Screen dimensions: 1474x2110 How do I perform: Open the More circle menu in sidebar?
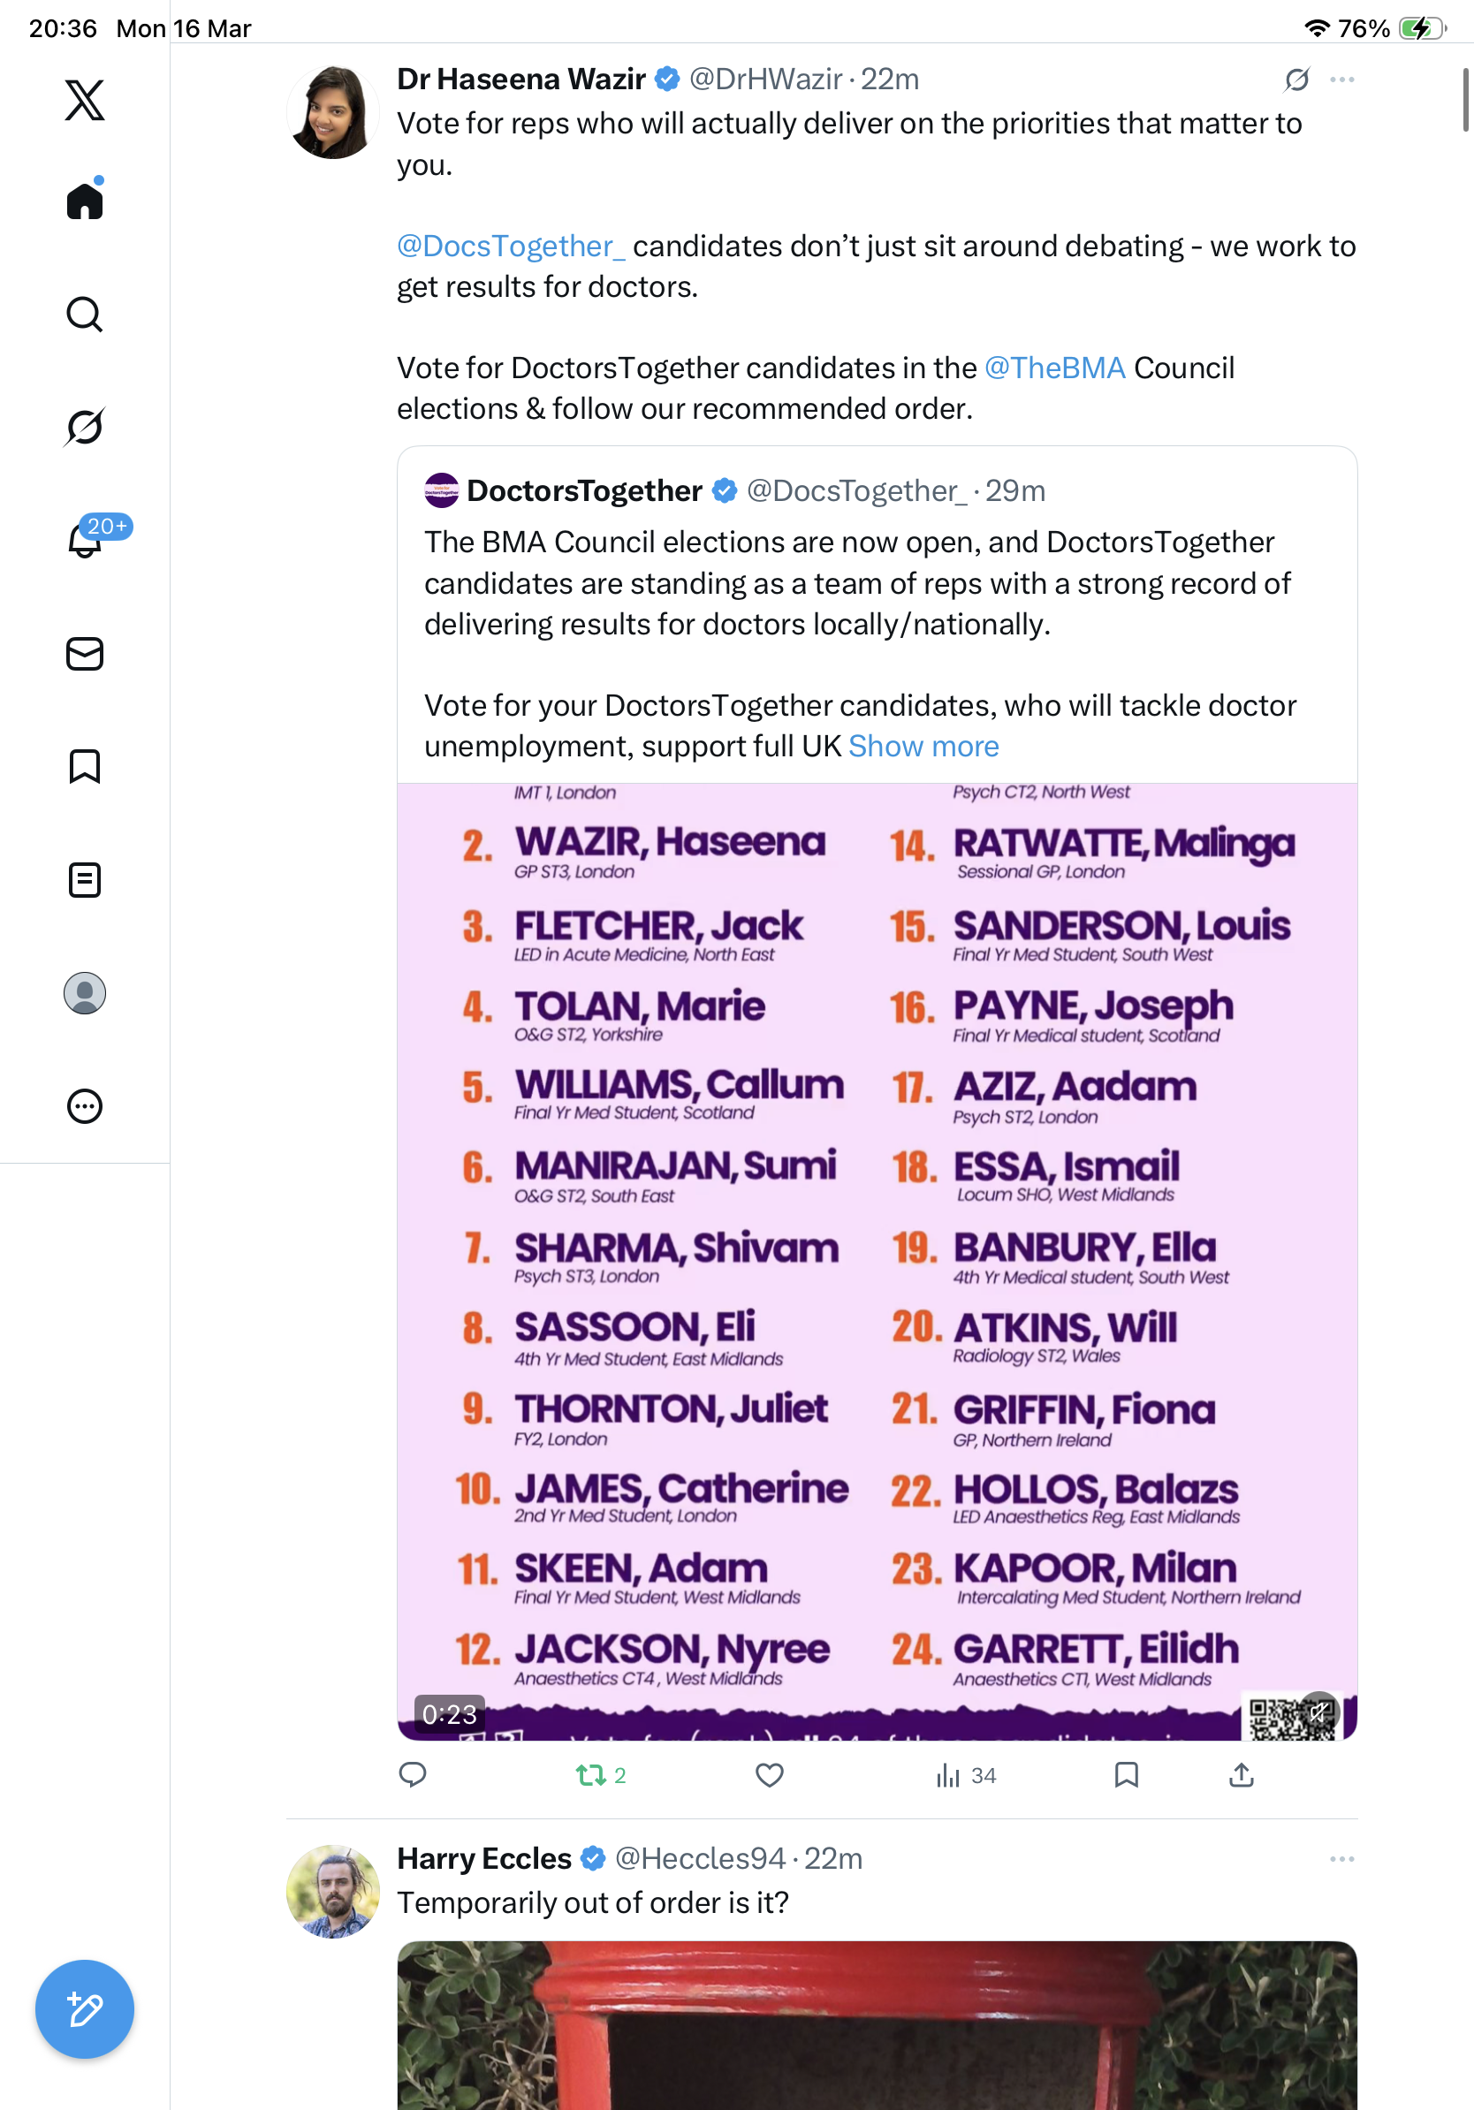click(x=85, y=1106)
